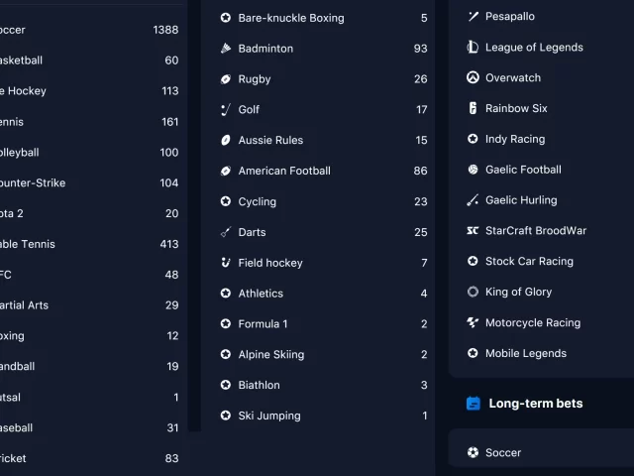Click the StarCraft BroodWar logo icon

pyautogui.click(x=473, y=230)
